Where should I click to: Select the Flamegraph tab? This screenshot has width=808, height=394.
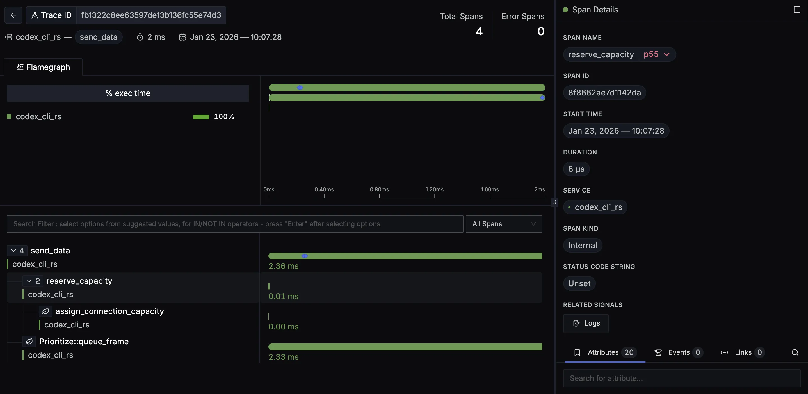click(43, 67)
